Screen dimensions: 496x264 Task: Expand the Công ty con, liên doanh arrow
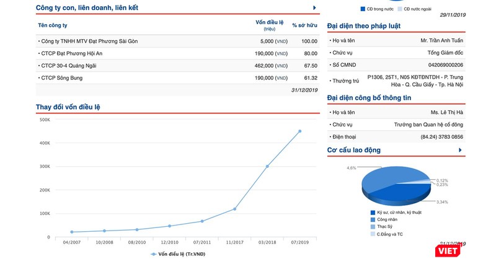315,7
